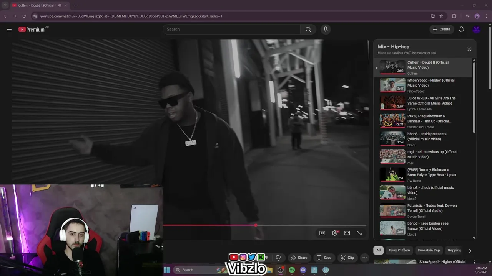
Task: Select the From Cuffem chip
Action: tap(399, 250)
